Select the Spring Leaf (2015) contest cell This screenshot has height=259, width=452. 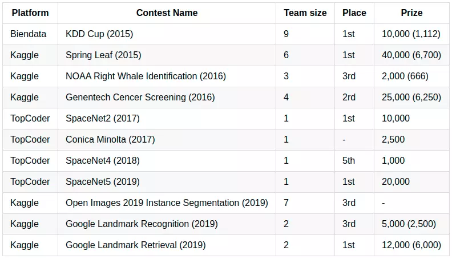tap(103, 55)
